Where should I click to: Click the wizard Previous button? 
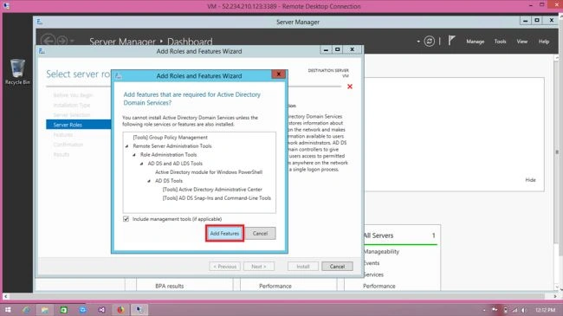pos(225,267)
